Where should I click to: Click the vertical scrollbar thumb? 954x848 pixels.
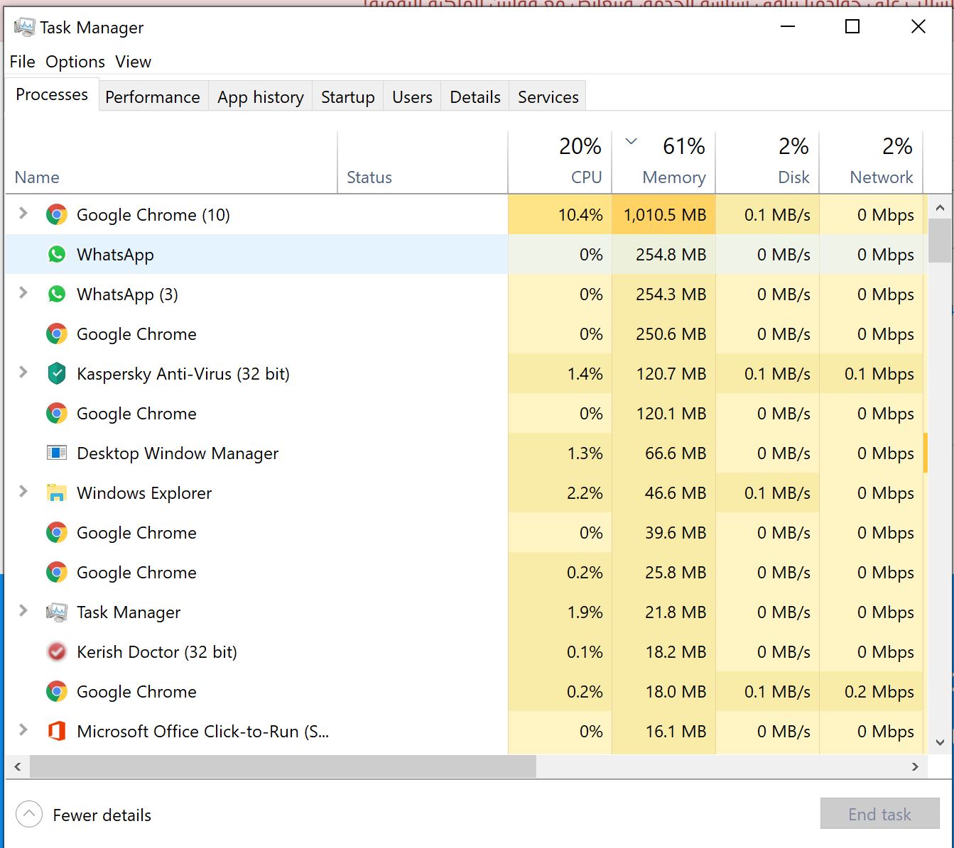click(x=940, y=241)
